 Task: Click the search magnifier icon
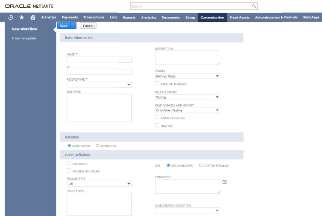(254, 6)
